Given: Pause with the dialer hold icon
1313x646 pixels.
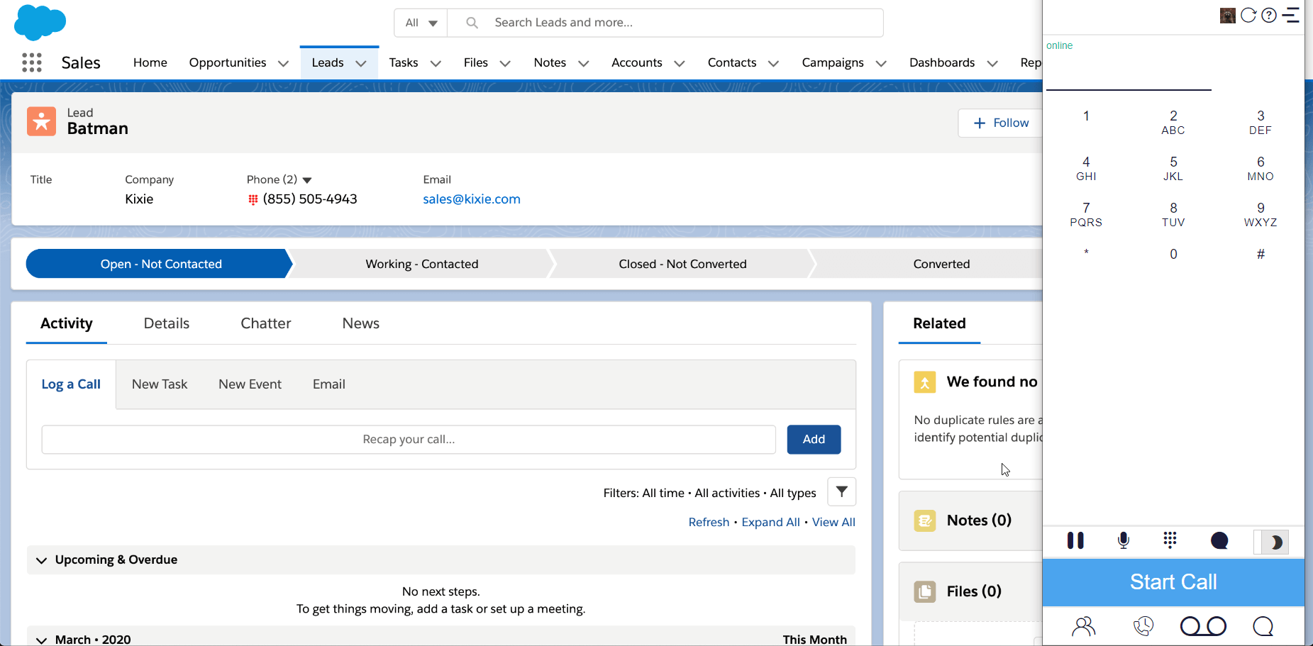Looking at the screenshot, I should point(1075,540).
